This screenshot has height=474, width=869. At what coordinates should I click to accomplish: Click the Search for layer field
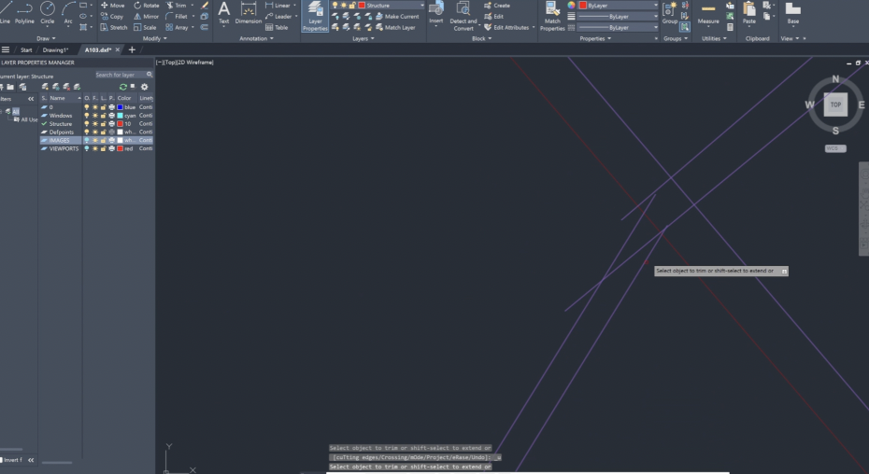(x=117, y=75)
